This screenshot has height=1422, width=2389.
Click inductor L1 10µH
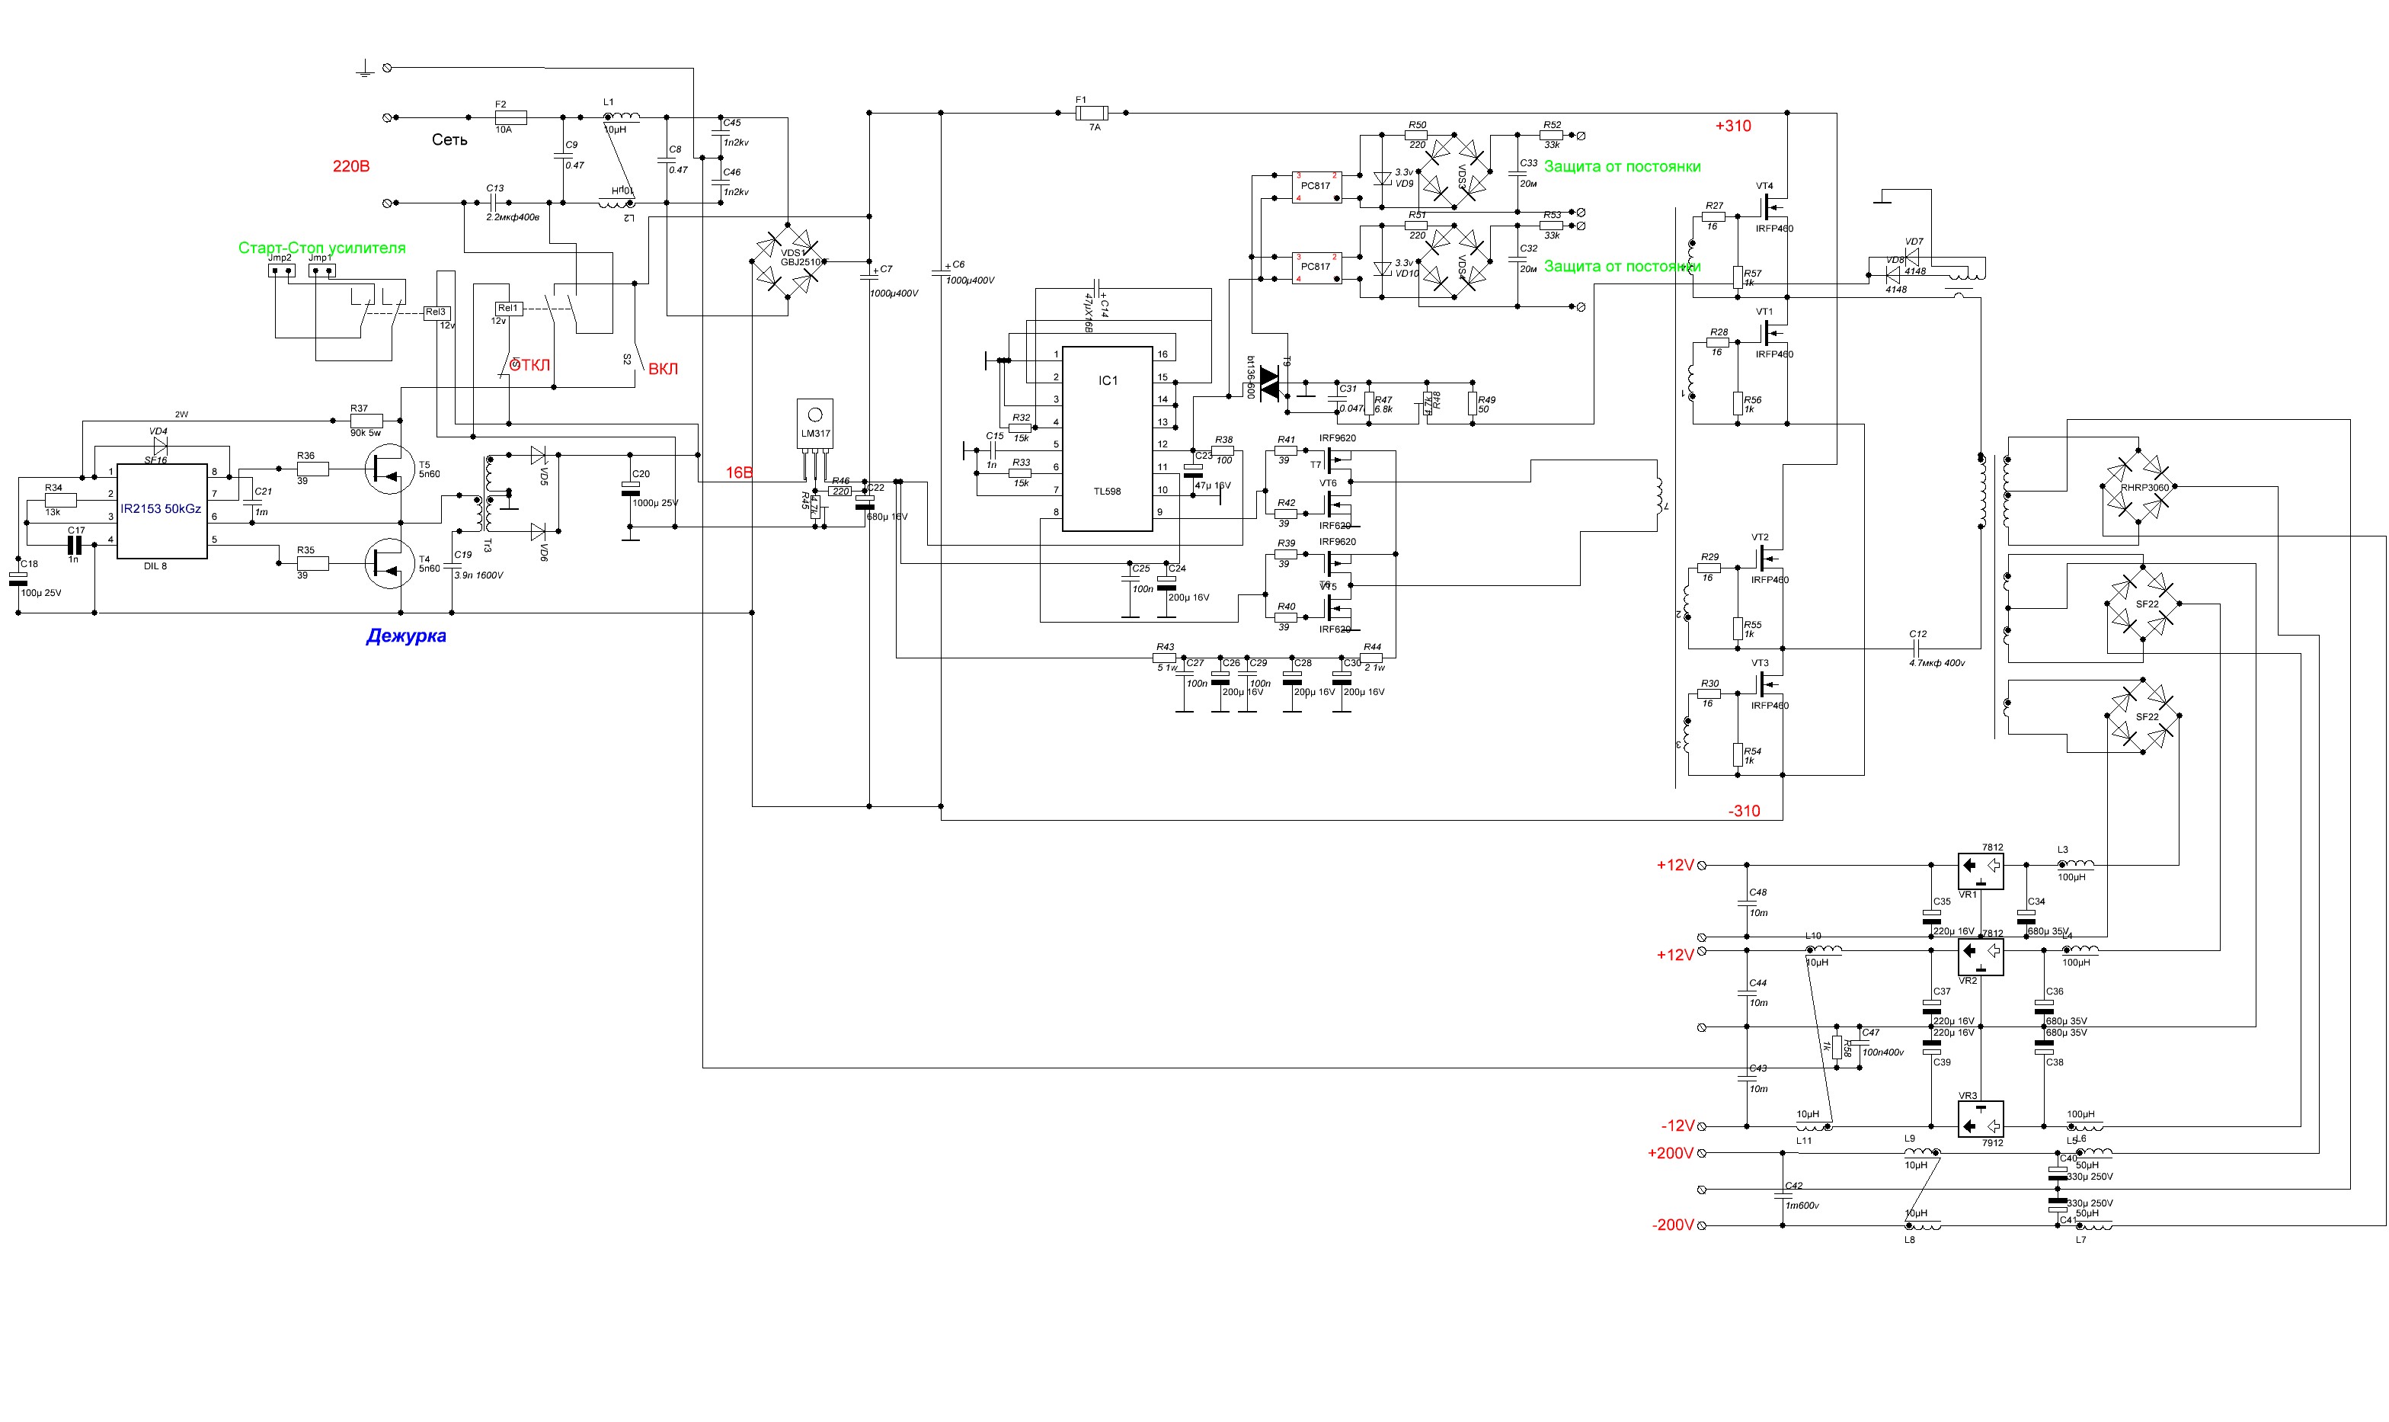(x=622, y=117)
